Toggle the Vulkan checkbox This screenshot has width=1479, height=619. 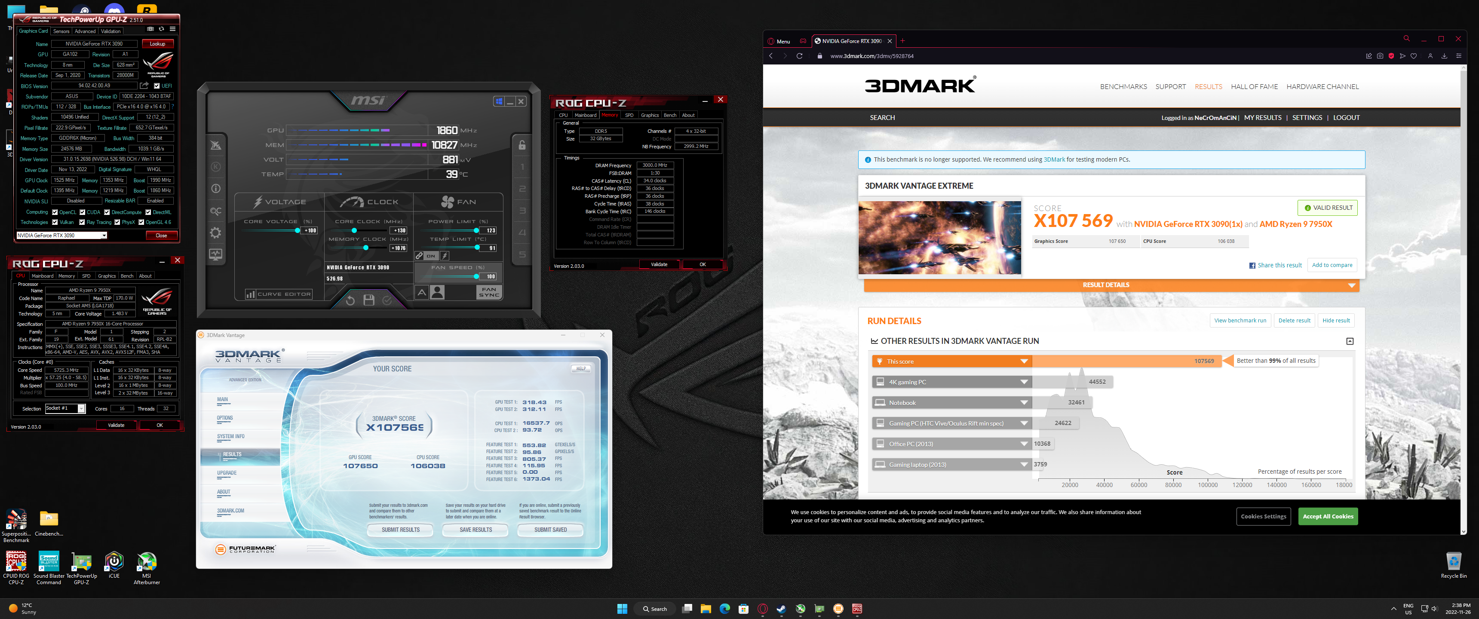(55, 222)
